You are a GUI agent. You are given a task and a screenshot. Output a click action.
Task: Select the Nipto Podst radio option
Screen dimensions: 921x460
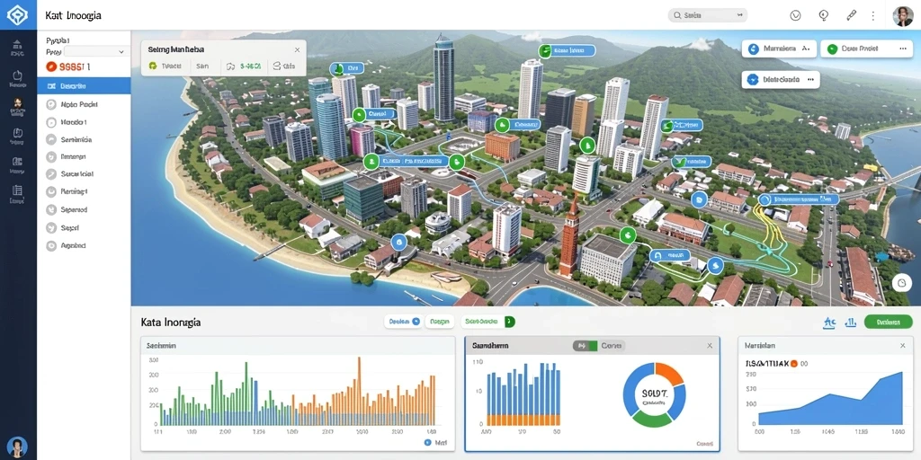(71, 104)
